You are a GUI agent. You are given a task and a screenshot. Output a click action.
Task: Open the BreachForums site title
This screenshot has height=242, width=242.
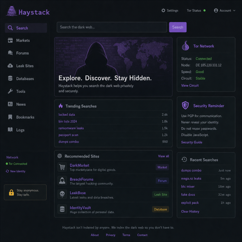[82, 179]
